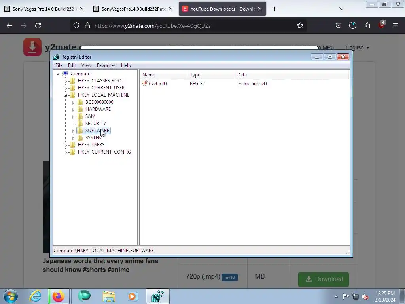This screenshot has width=405, height=304.
Task: Click the green Download button for 720p
Action: pos(324,279)
